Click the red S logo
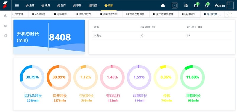 point(5,5)
